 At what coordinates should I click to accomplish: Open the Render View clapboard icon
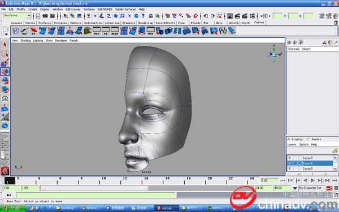tap(237, 16)
